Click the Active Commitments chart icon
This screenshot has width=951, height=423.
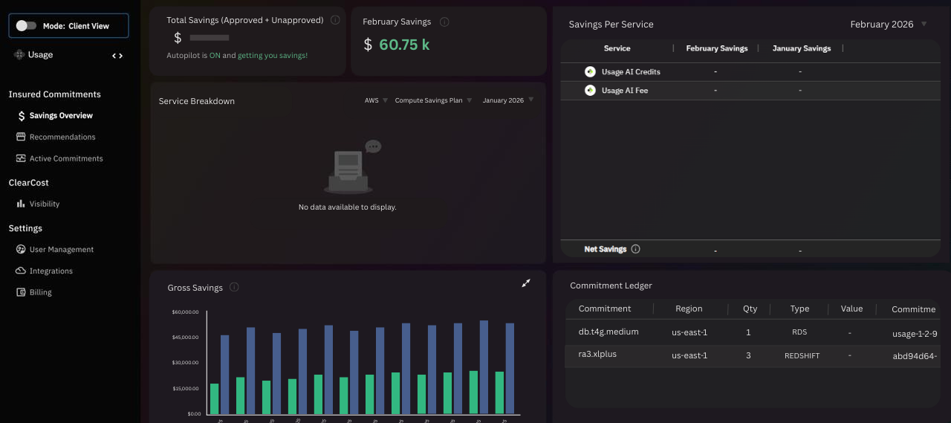tap(21, 158)
